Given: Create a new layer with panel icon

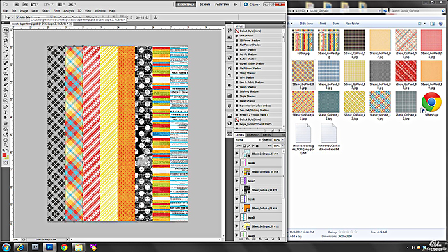Looking at the screenshot, I should pyautogui.click(x=273, y=239).
